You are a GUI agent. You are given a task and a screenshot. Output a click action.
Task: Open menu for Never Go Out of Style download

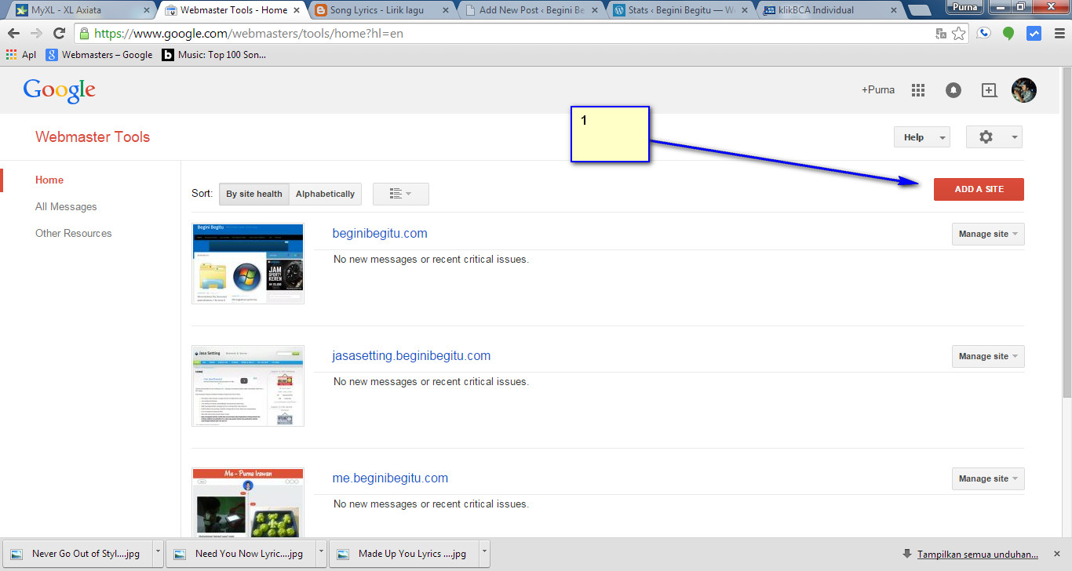pos(158,553)
